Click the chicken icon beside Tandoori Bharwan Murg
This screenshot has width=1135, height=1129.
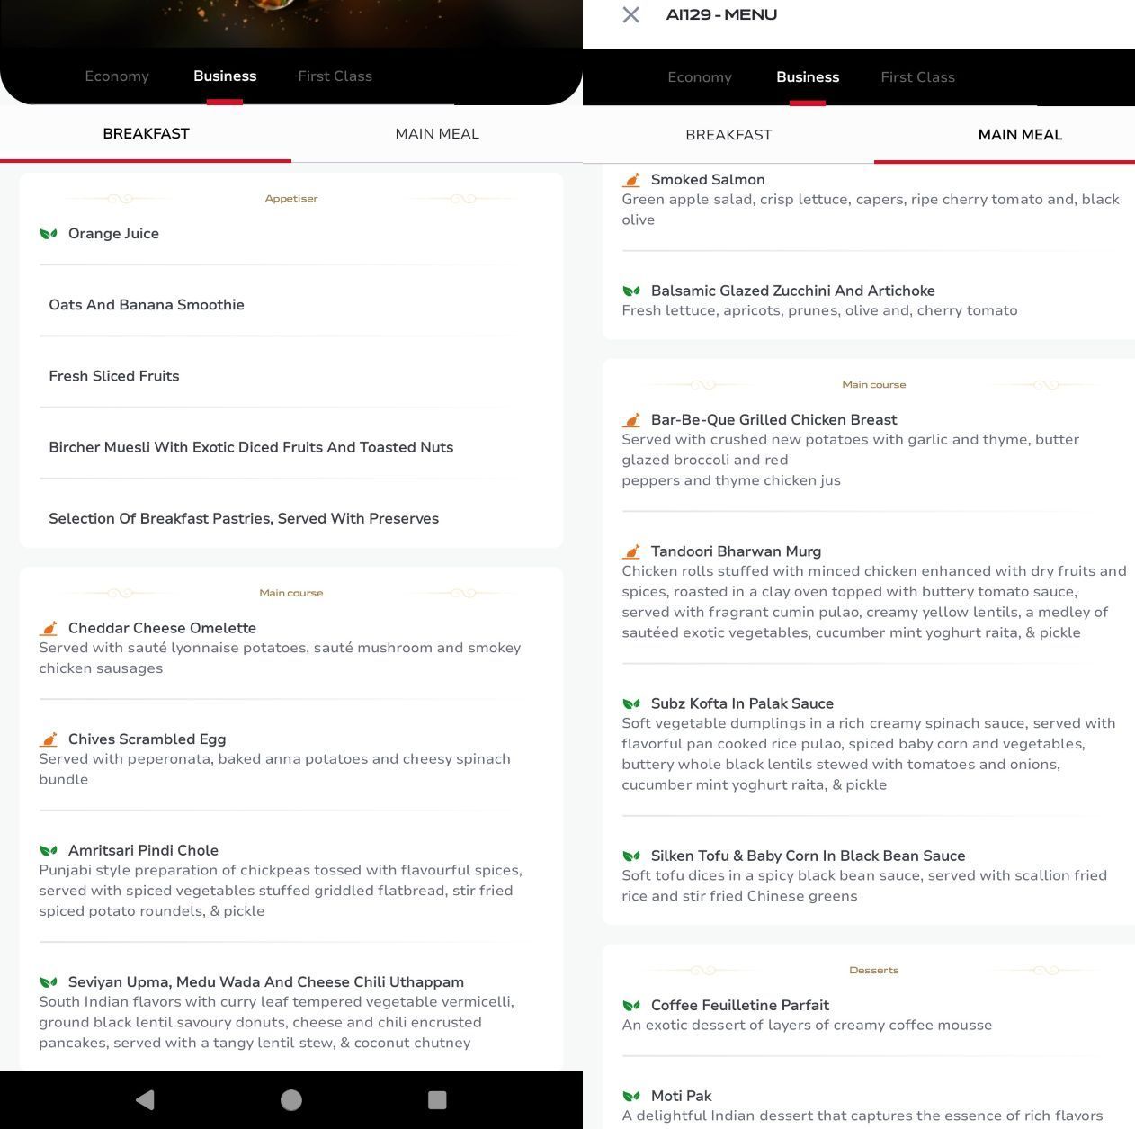point(631,551)
